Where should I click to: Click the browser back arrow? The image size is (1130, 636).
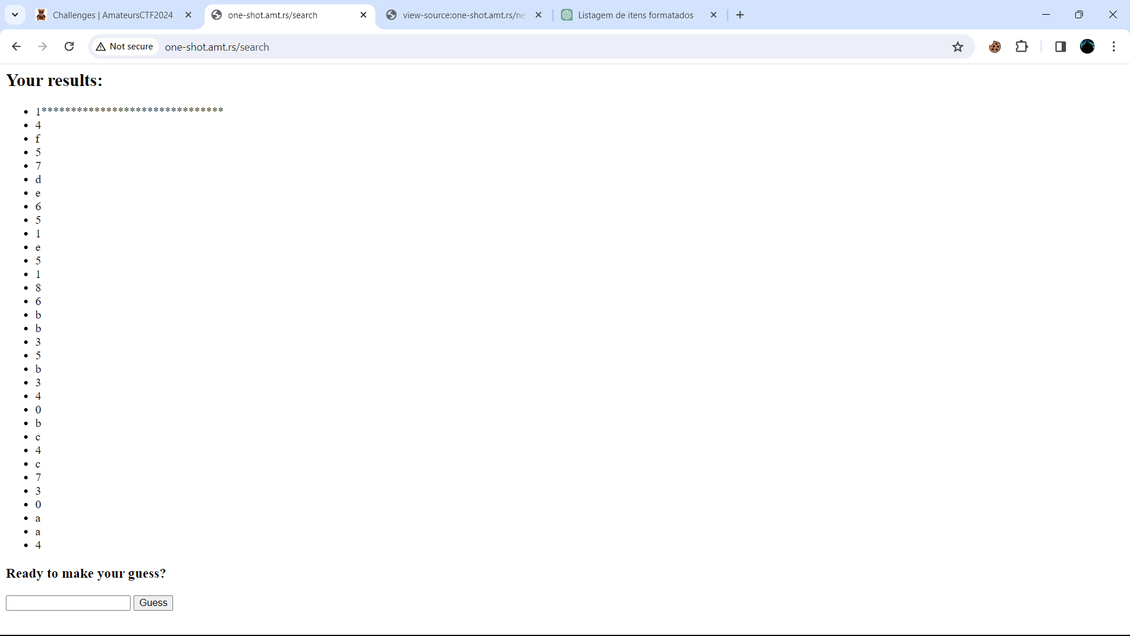pos(16,47)
